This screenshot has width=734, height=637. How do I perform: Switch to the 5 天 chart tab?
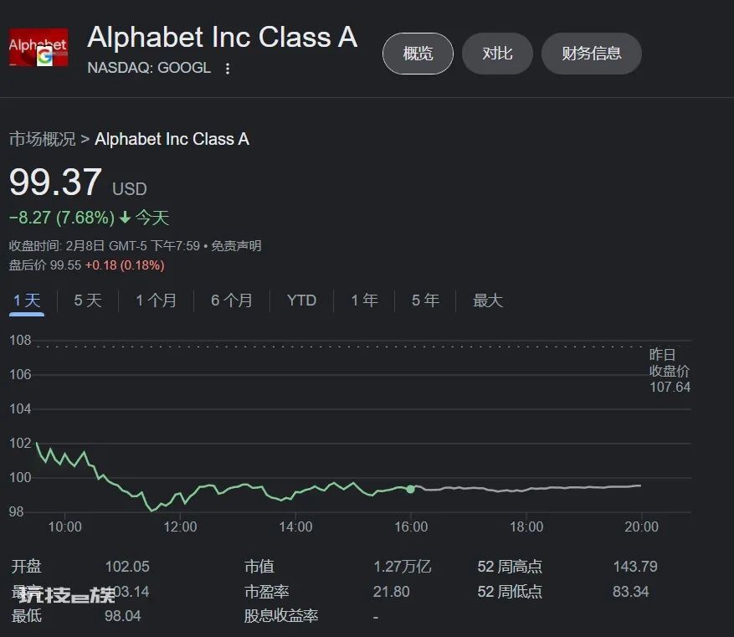pos(88,301)
